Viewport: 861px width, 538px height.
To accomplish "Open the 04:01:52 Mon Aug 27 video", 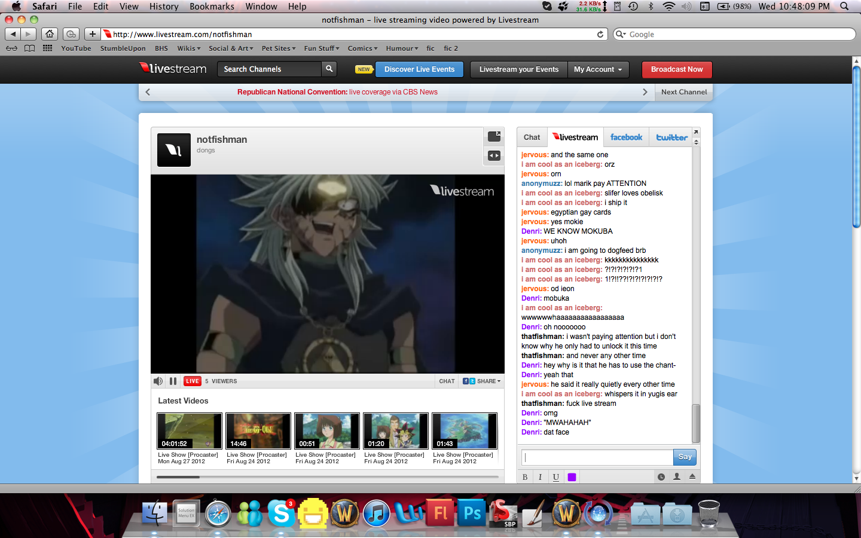I will point(190,430).
